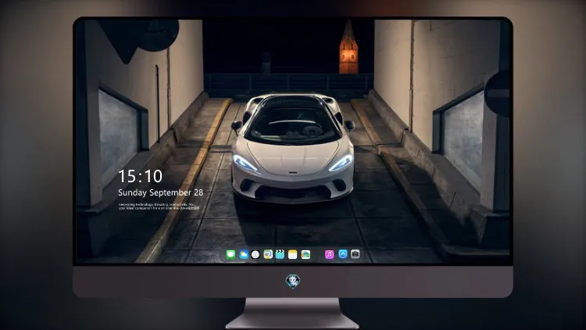
Task: Click the small slogan text below date
Action: [159, 206]
